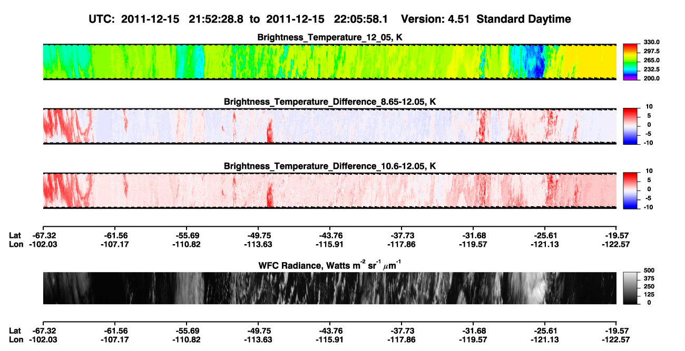Click latitude -37.73 on the axis under the 10.6-12.05 panel

(402, 236)
